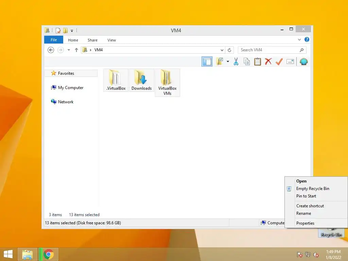Screen dimensions: 348x261
Task: Click the email envelope toolbar icon
Action: tap(290, 62)
